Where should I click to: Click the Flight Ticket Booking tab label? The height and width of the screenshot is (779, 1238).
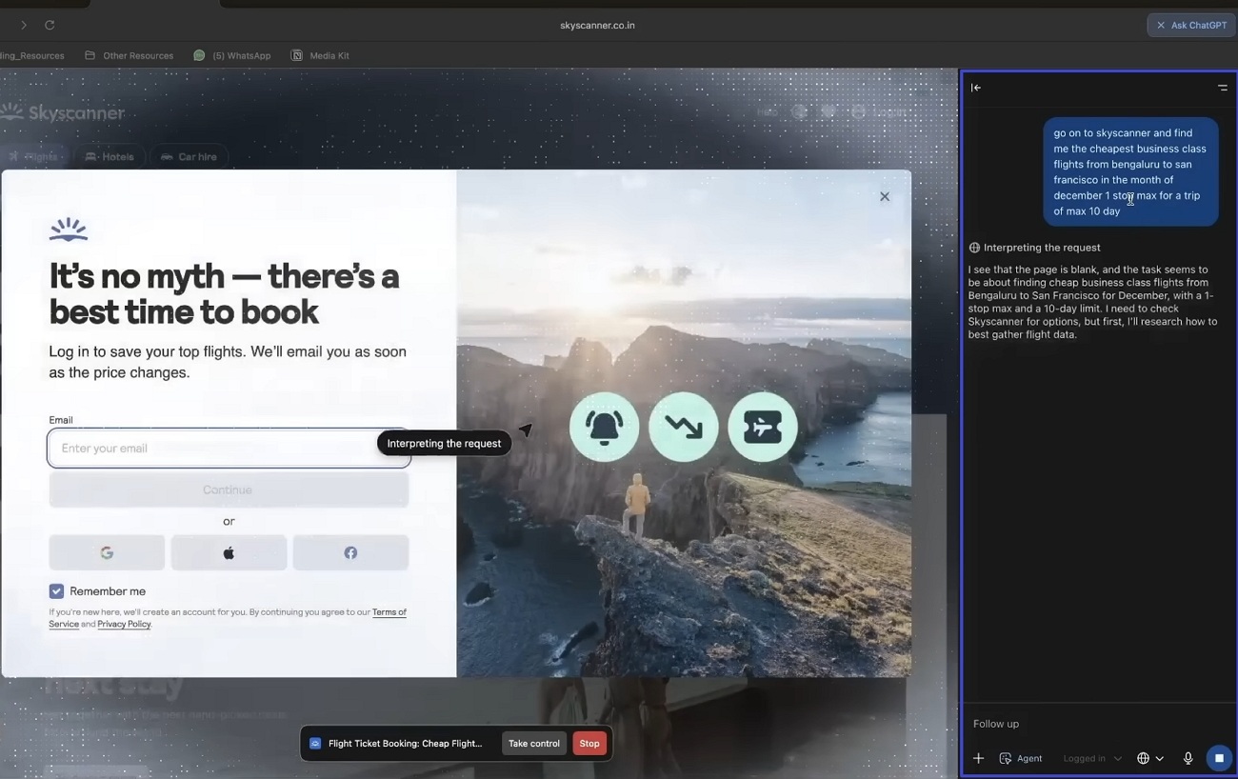[405, 744]
